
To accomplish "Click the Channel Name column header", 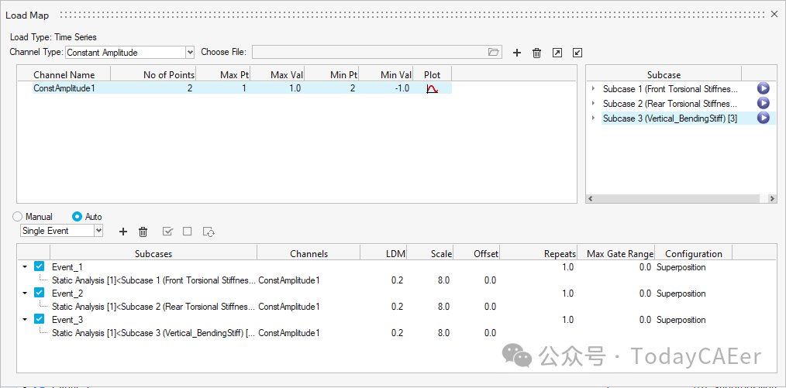I will (64, 74).
